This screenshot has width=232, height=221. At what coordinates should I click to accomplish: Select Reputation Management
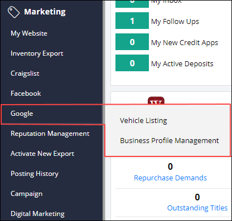pyautogui.click(x=50, y=134)
